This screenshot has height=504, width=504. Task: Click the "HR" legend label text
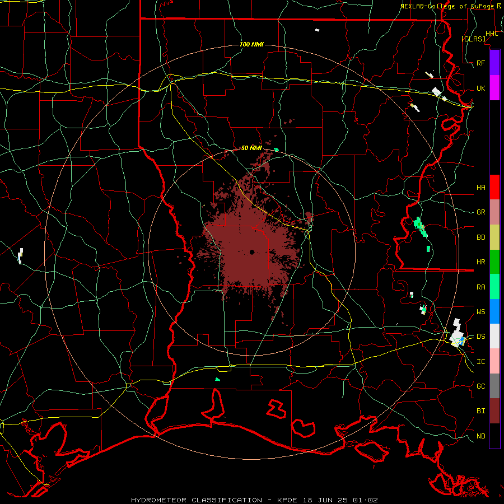[480, 262]
